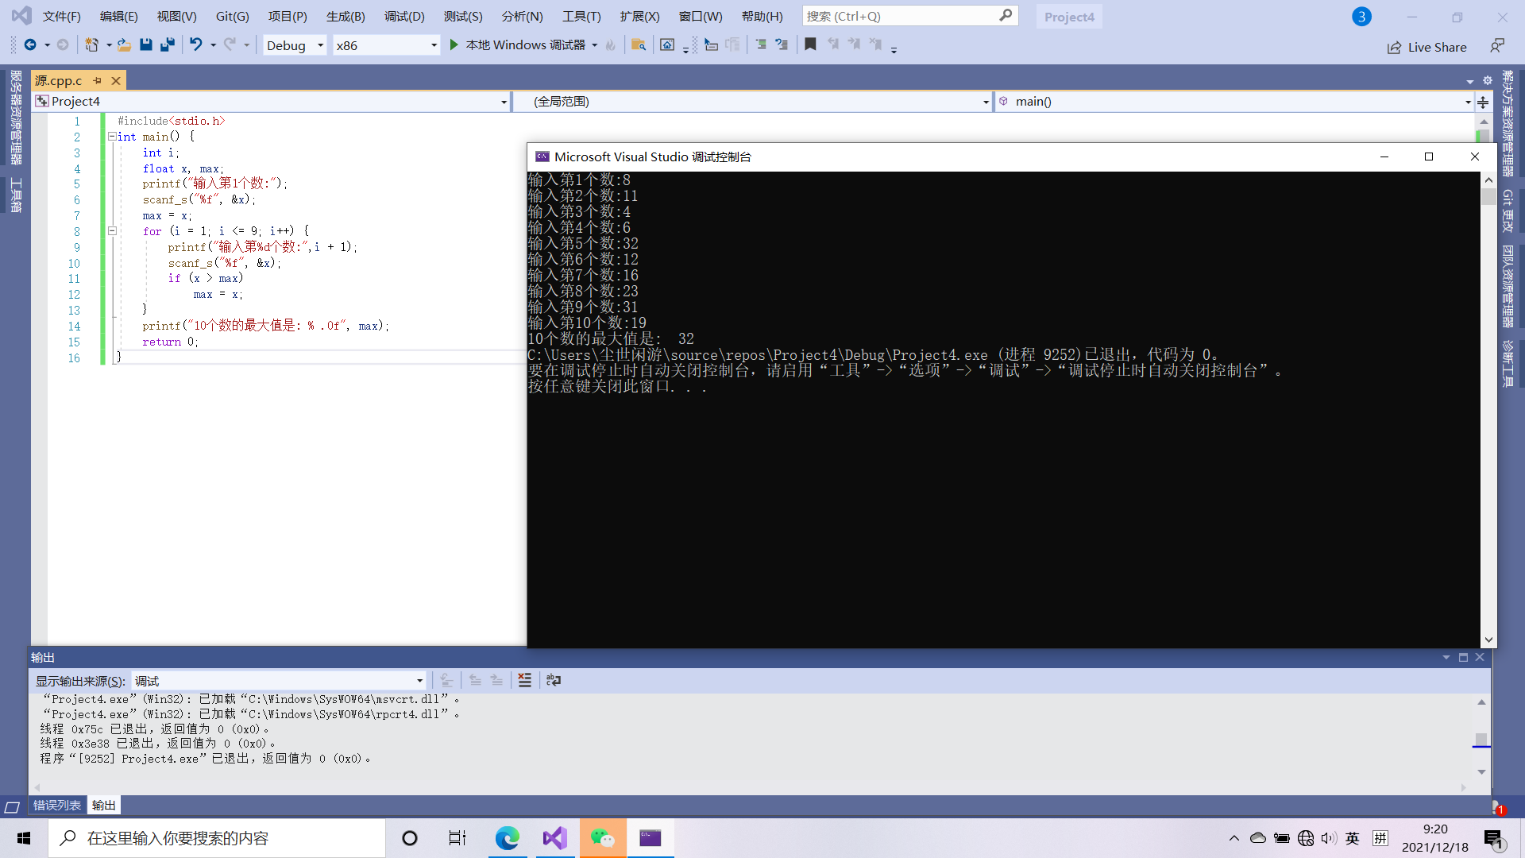Image resolution: width=1525 pixels, height=858 pixels.
Task: Open the 调试(D) menu
Action: [404, 16]
